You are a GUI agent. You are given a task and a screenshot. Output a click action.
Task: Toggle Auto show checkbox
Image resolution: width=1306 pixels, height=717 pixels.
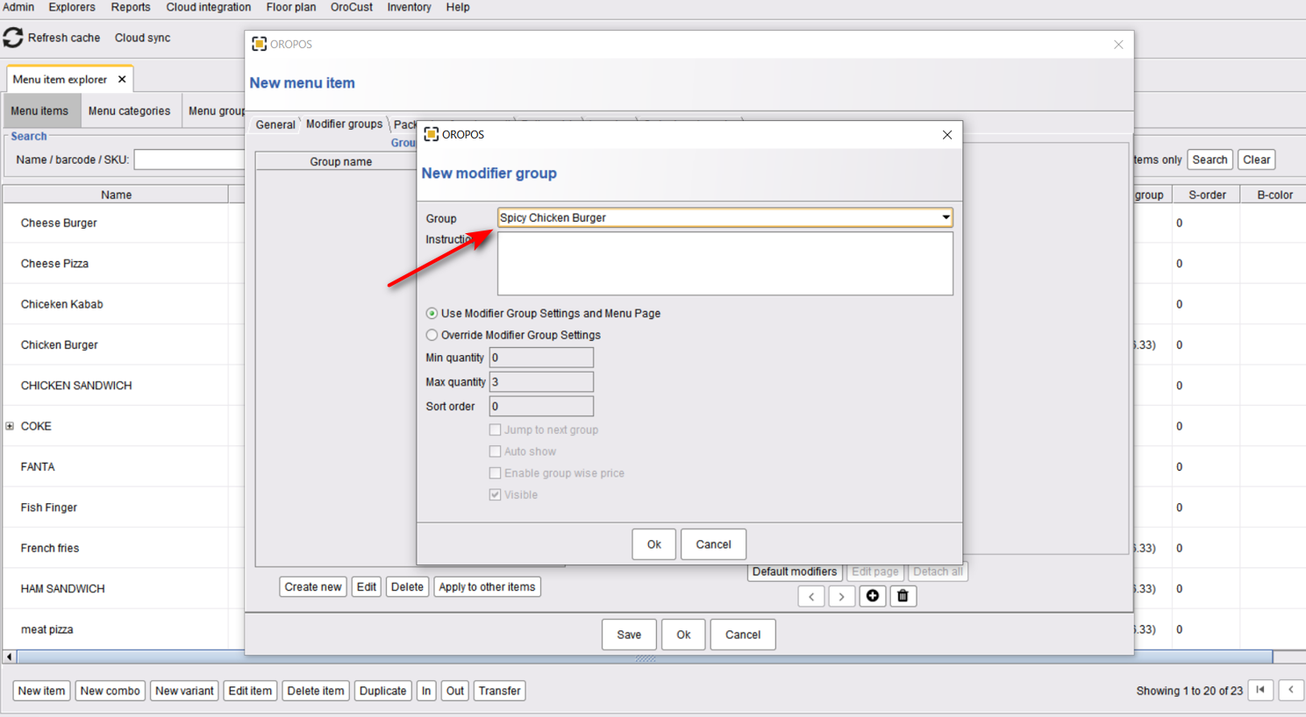(x=496, y=451)
